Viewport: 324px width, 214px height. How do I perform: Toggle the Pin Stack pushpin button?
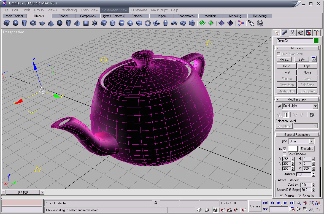pos(279,106)
